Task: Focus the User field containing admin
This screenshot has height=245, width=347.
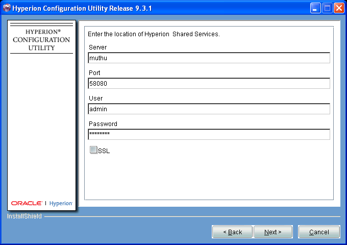Action: pyautogui.click(x=209, y=109)
